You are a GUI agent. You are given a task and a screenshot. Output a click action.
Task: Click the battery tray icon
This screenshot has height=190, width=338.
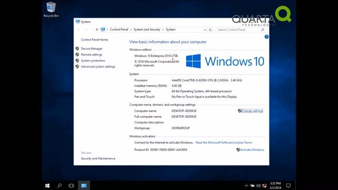[252, 186]
